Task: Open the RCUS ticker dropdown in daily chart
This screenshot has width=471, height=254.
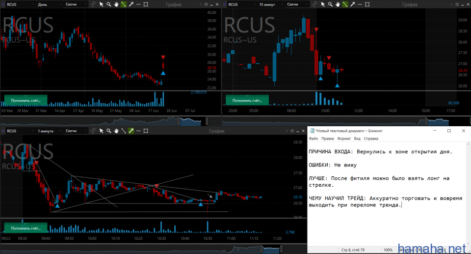Action: pyautogui.click(x=20, y=4)
